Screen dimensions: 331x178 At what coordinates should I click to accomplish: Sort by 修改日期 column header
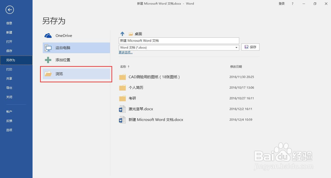[x=236, y=67]
